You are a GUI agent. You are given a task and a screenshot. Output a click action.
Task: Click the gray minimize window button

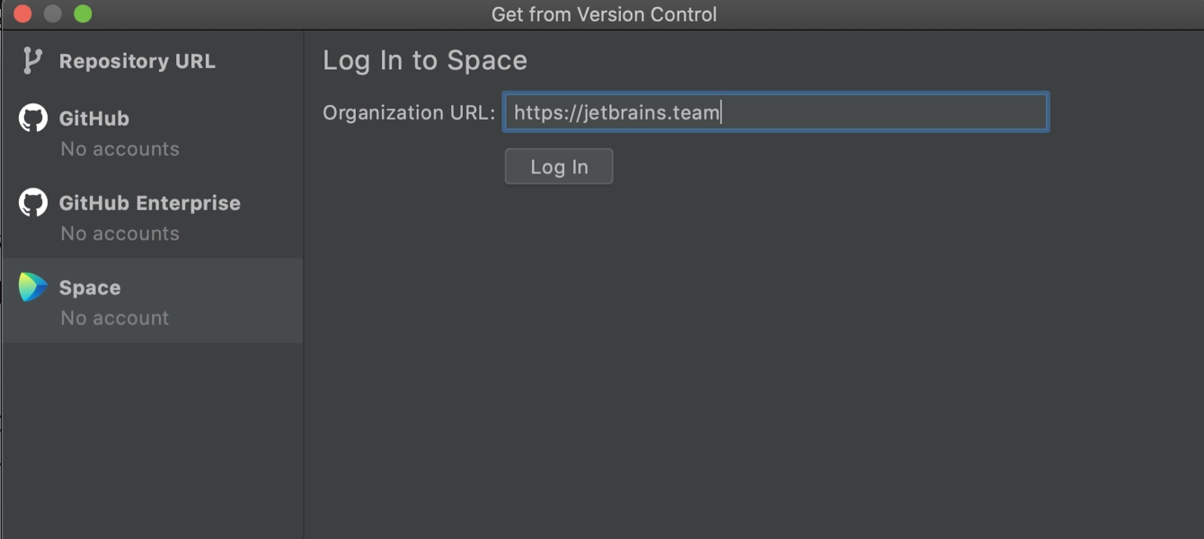tap(53, 13)
